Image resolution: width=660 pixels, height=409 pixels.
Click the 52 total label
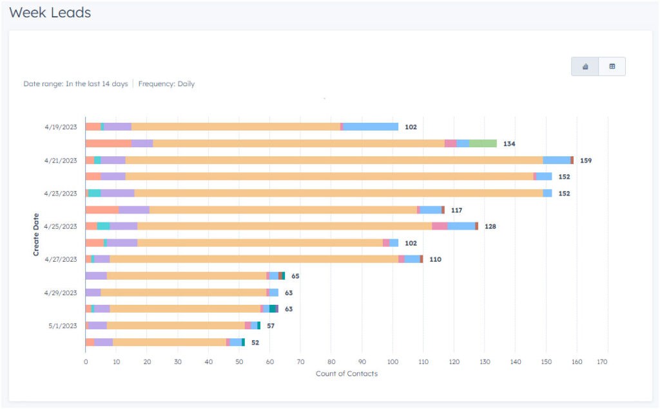255,343
